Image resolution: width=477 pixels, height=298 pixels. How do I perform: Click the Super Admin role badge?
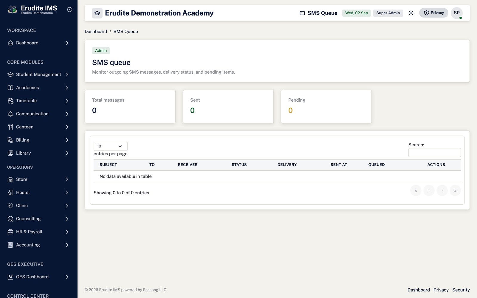click(388, 13)
